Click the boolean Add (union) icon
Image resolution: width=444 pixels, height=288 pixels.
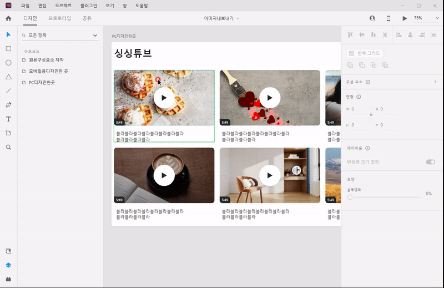click(350, 65)
